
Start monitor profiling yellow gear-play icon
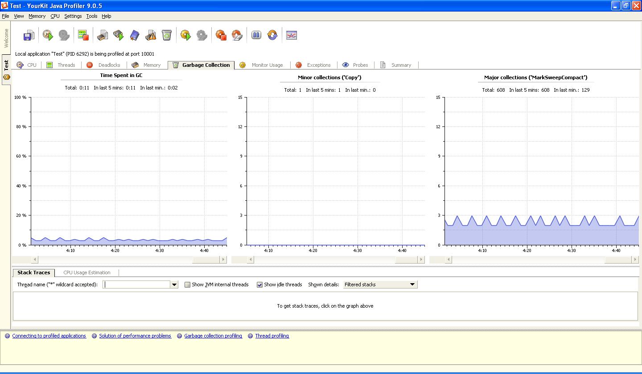[185, 35]
